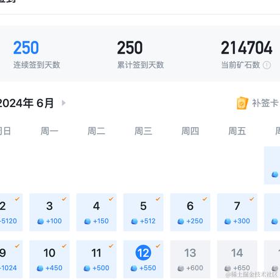
Task: Click the checkmark on day 11
Action: click(x=111, y=246)
